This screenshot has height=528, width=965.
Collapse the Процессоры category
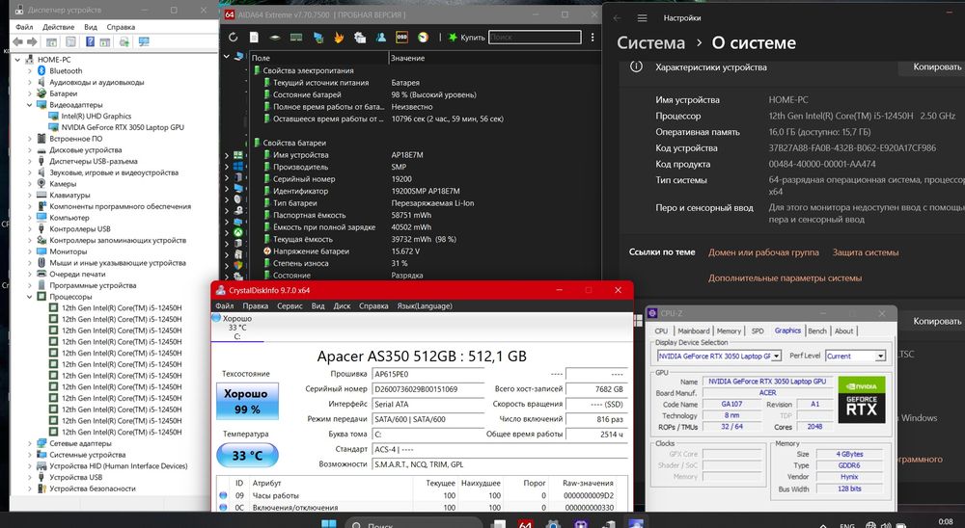point(29,296)
